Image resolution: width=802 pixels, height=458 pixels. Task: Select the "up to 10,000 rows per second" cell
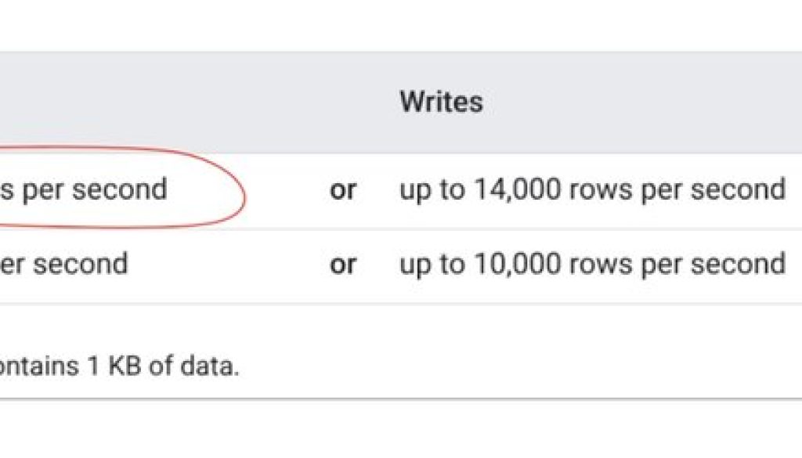(592, 265)
